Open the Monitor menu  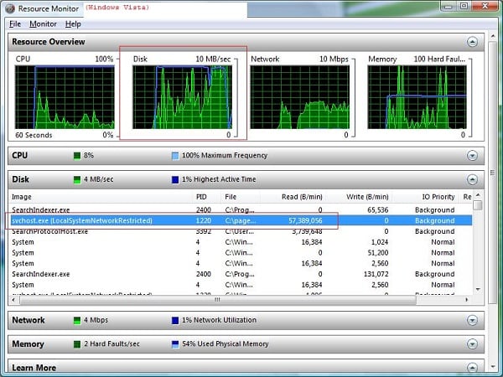tap(43, 24)
